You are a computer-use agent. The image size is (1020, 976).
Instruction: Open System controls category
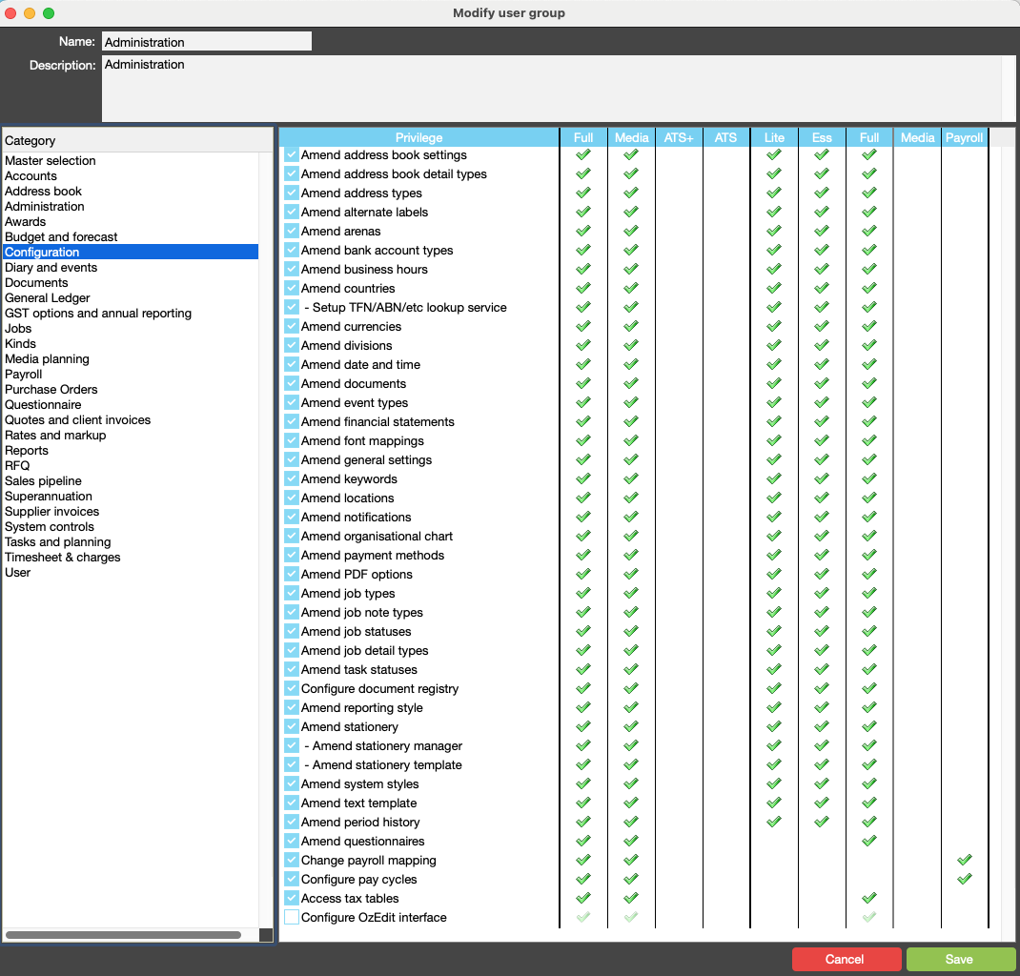(130, 527)
